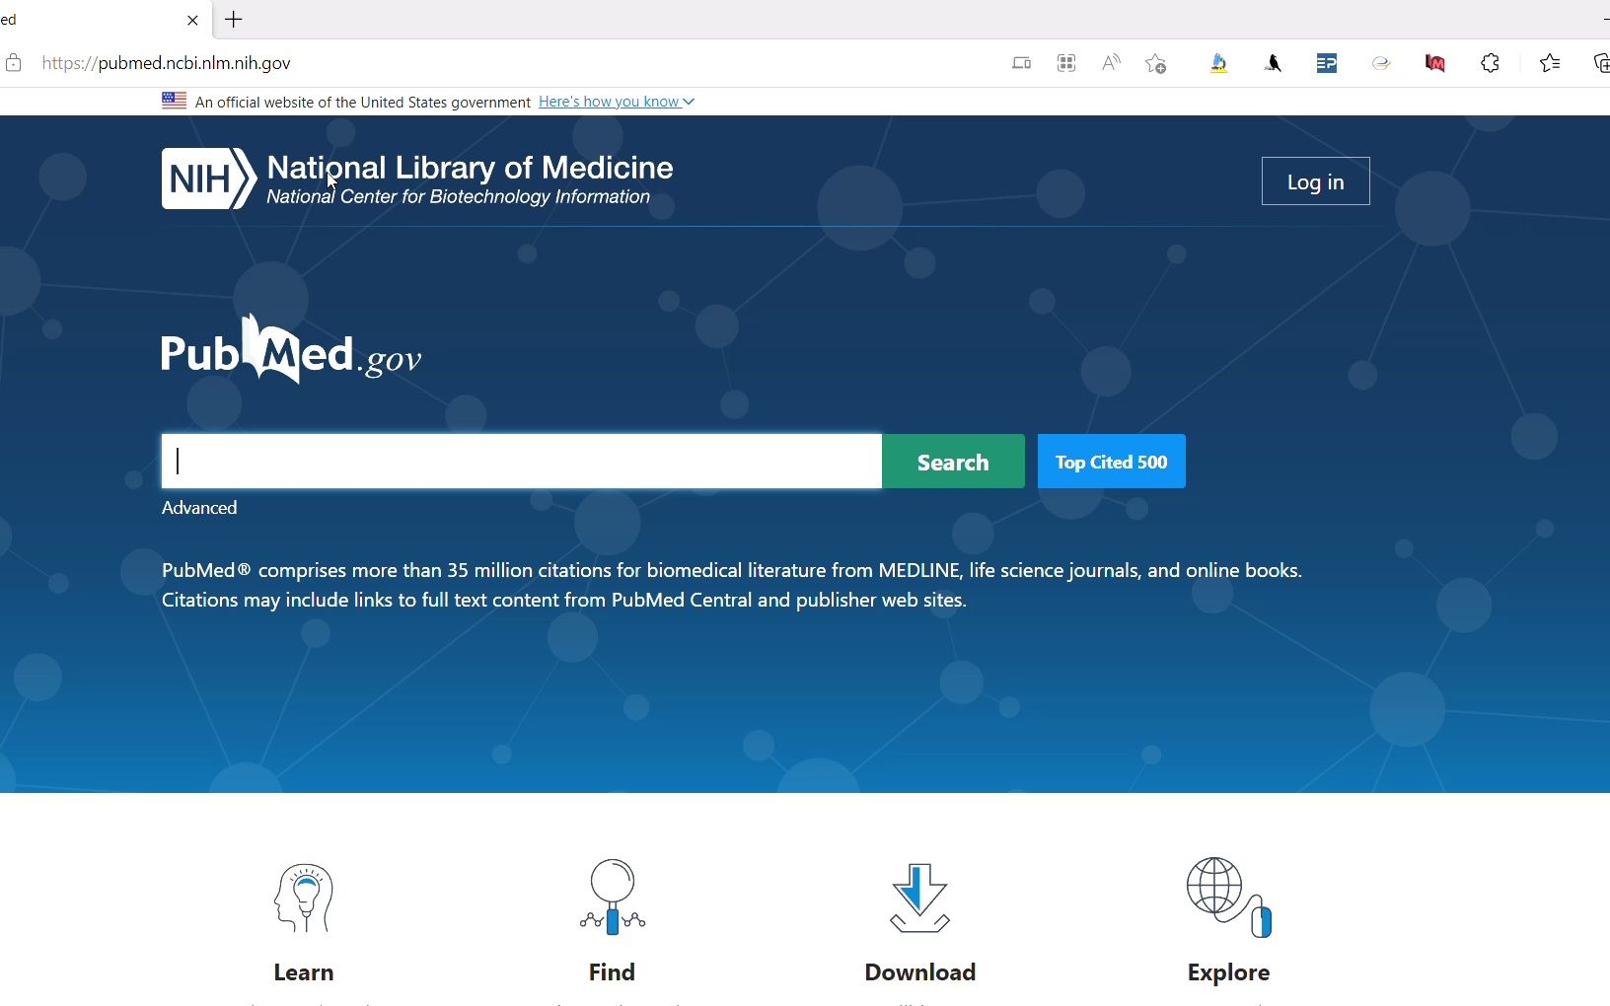Click the US flag icon
1610x1006 pixels.
coord(174,101)
